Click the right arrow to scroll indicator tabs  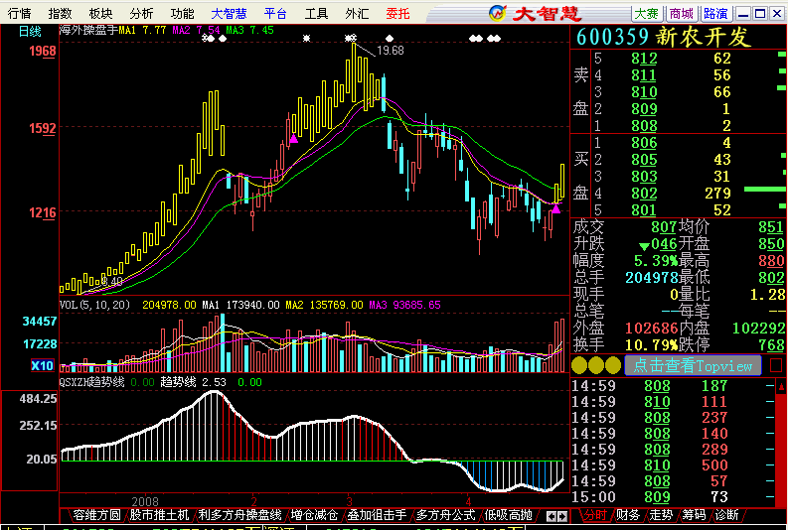tap(562, 516)
